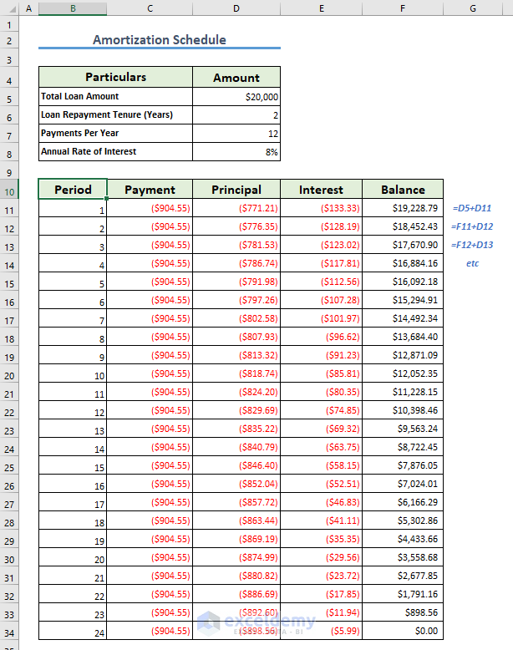Viewport: 513px width, 650px height.
Task: Click the principal cell ($857.72)
Action: pyautogui.click(x=236, y=502)
